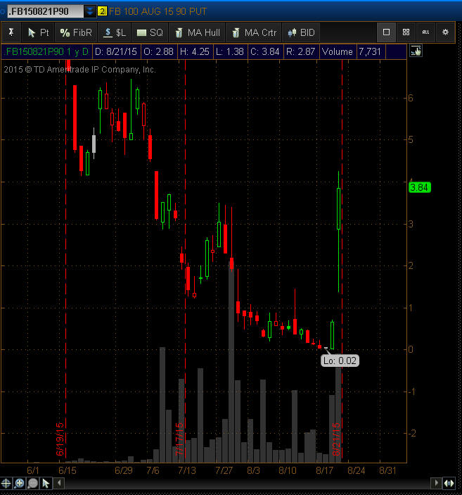Click the 6/15 time axis label
Image resolution: width=462 pixels, height=495 pixels.
(x=68, y=470)
